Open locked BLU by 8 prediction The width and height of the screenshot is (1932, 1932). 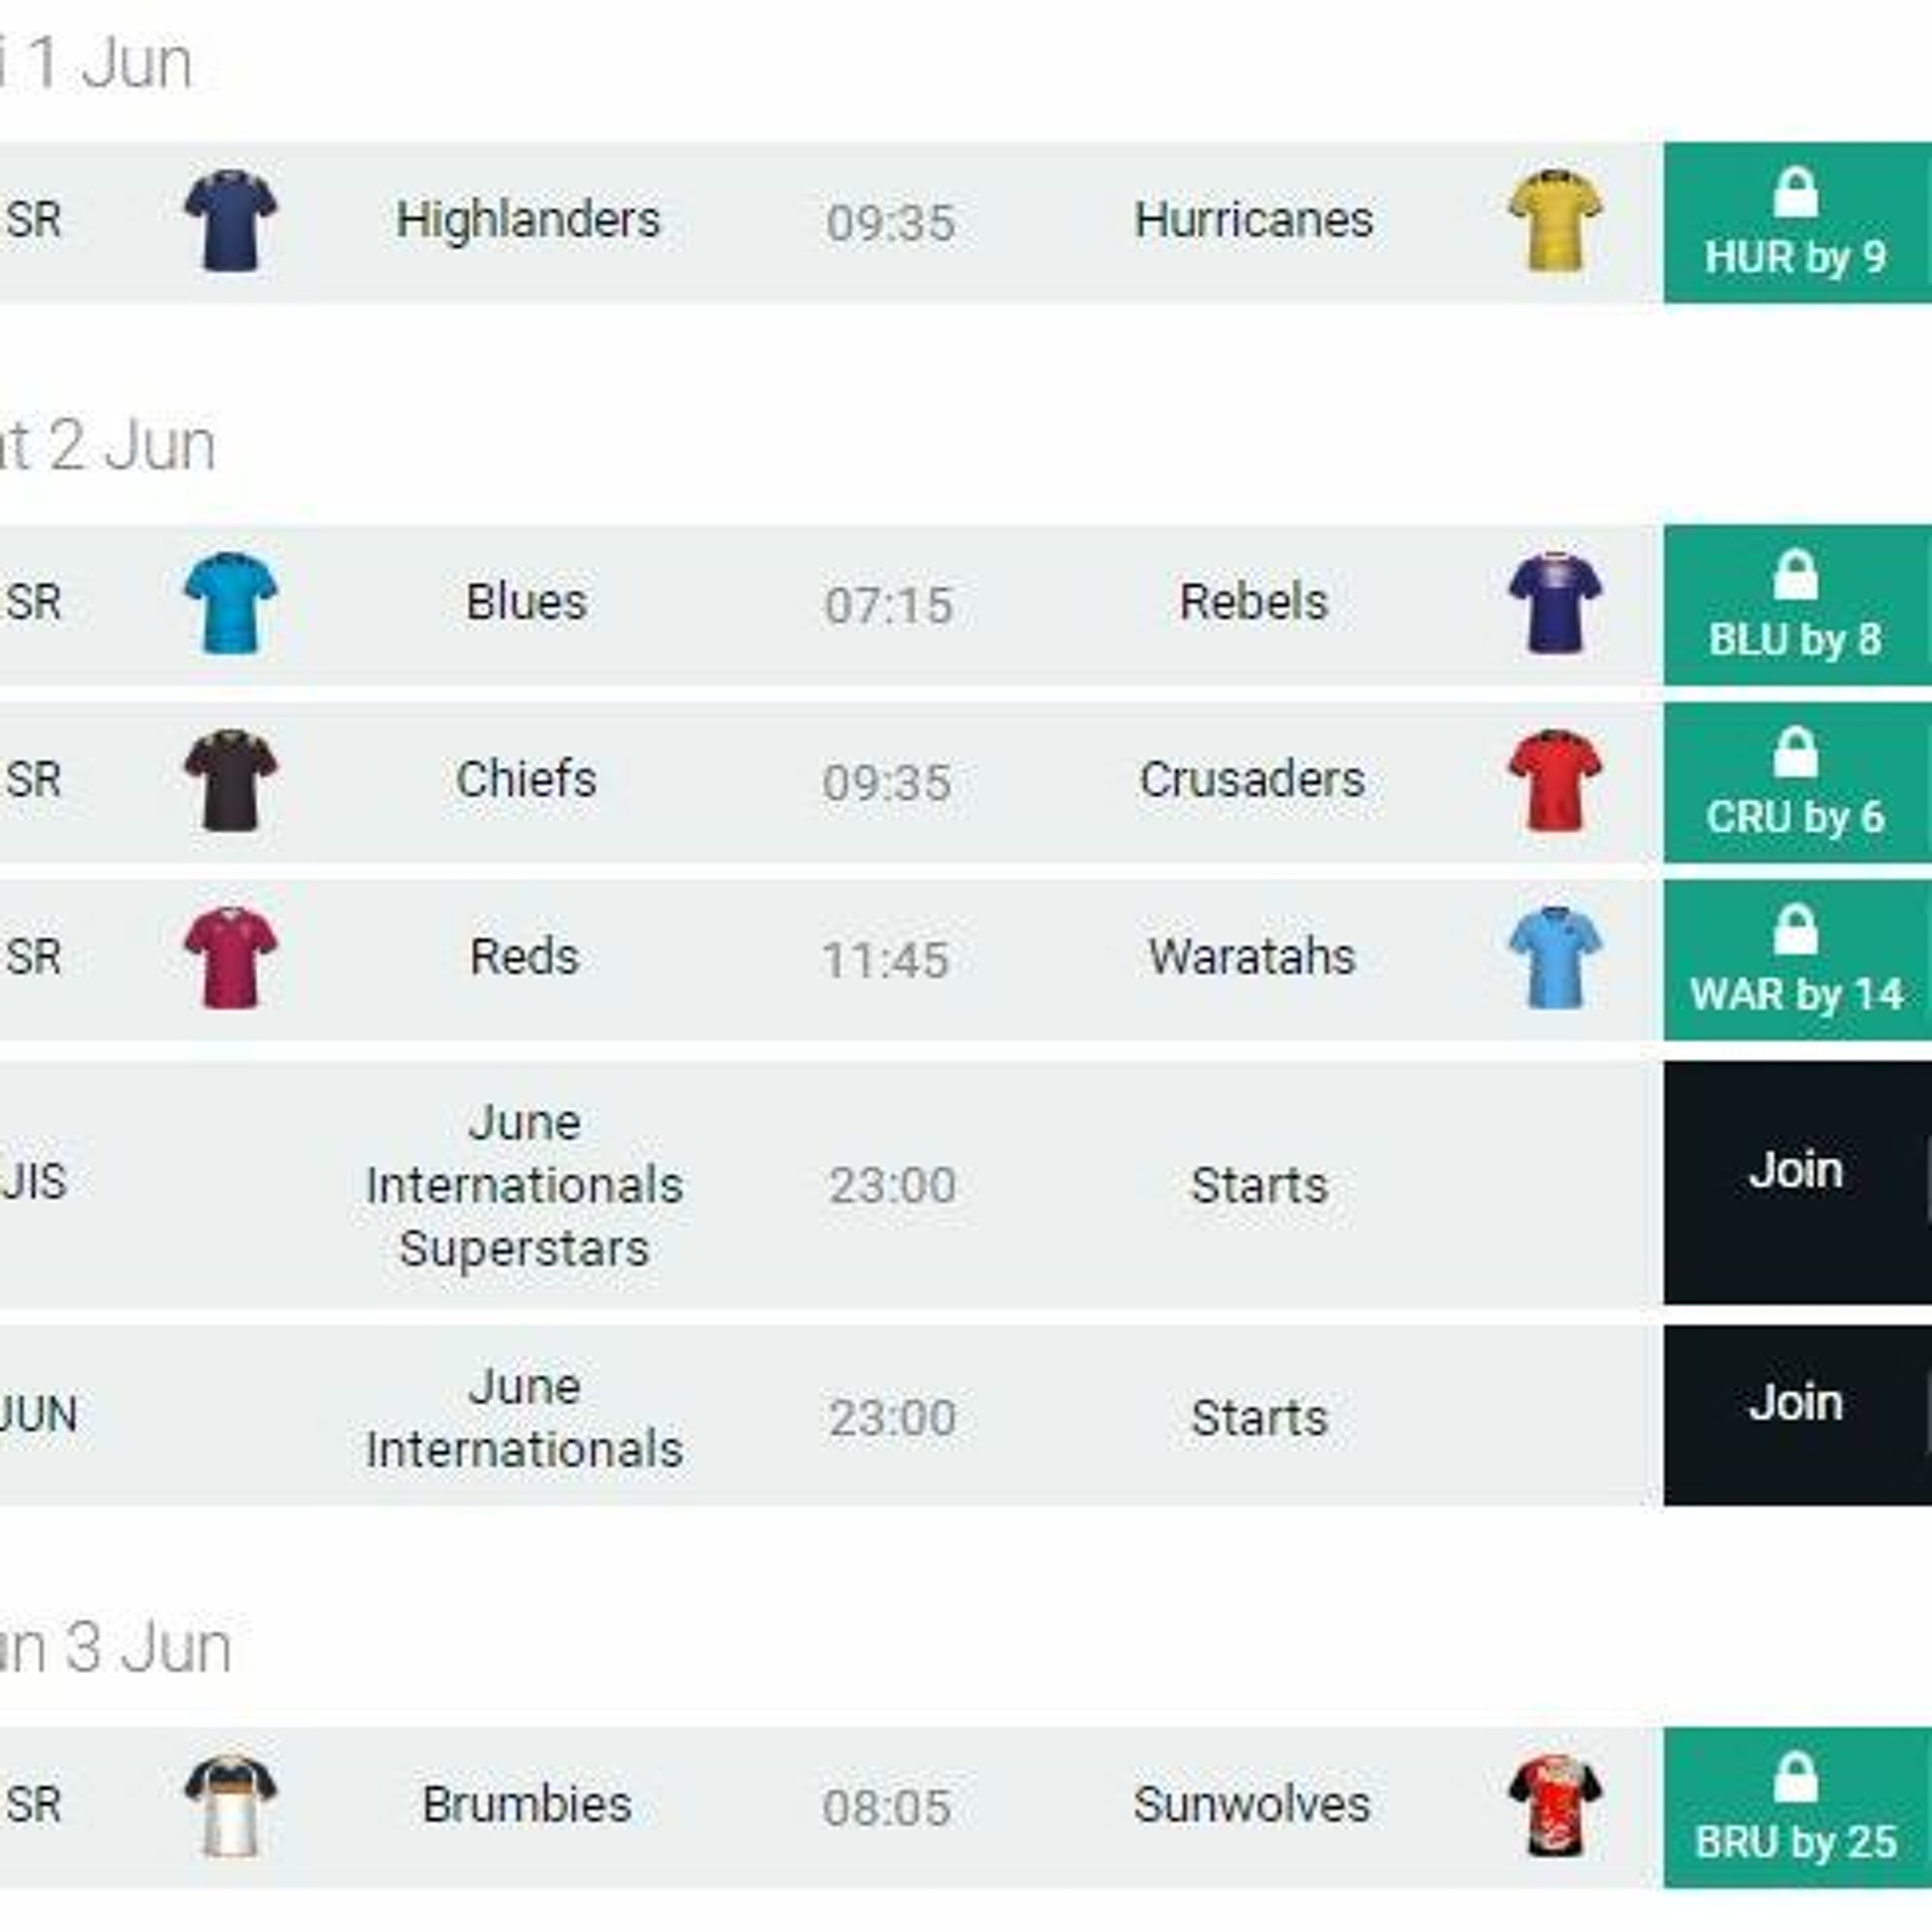1797,604
